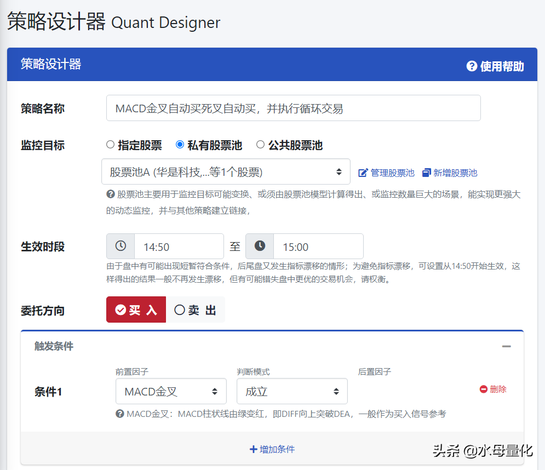This screenshot has height=470, width=545.
Task: Open the 前置因子 MACD金叉 dropdown
Action: point(171,391)
